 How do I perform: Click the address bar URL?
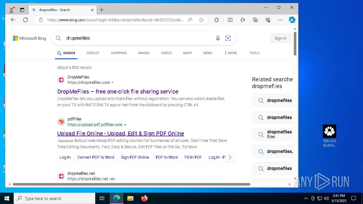115,20
